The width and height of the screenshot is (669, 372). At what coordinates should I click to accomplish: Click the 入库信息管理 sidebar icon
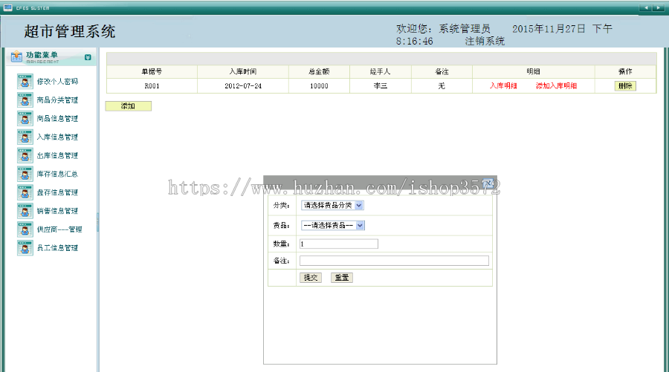pos(25,137)
